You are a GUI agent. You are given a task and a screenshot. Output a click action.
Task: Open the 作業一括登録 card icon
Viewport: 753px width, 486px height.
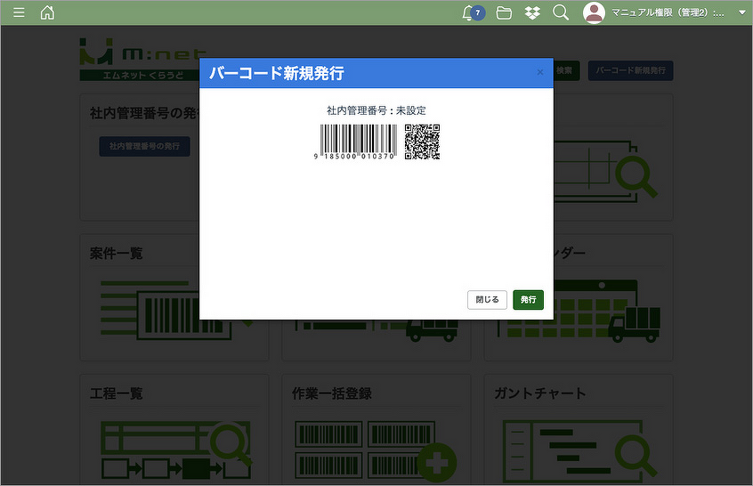pyautogui.click(x=376, y=450)
